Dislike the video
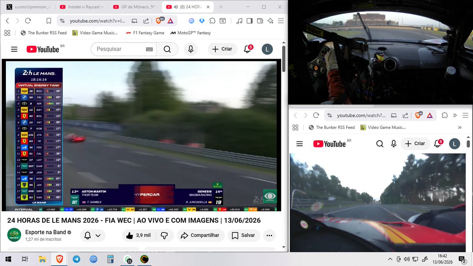 click(x=164, y=236)
